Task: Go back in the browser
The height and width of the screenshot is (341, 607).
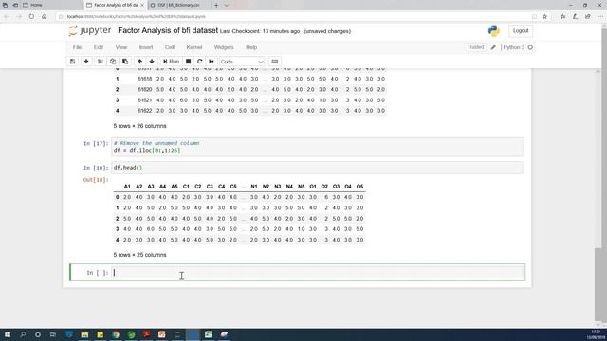Action: [x=7, y=17]
